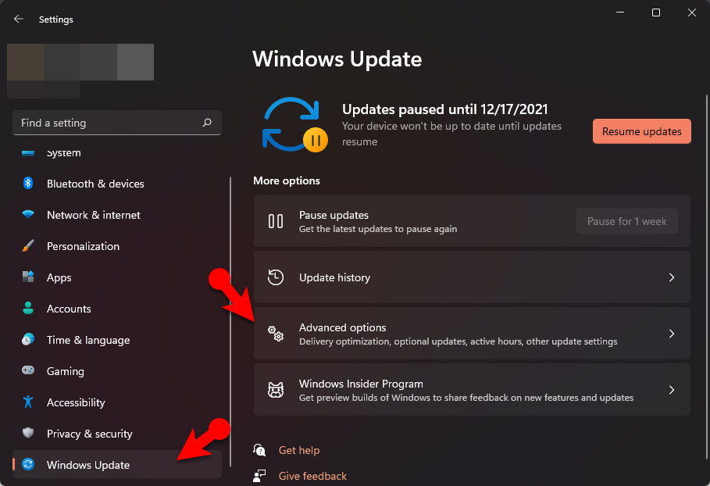Viewport: 710px width, 486px height.
Task: Click the Gaming controller icon
Action: pos(28,371)
